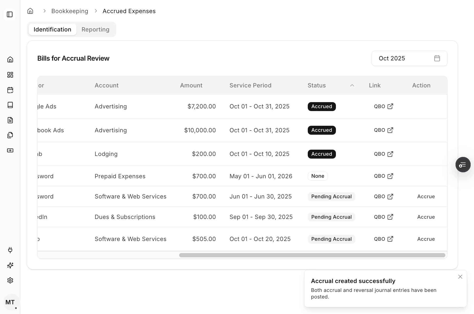Open the integrations plug icon
Screen dimensions: 474x314
[10, 250]
